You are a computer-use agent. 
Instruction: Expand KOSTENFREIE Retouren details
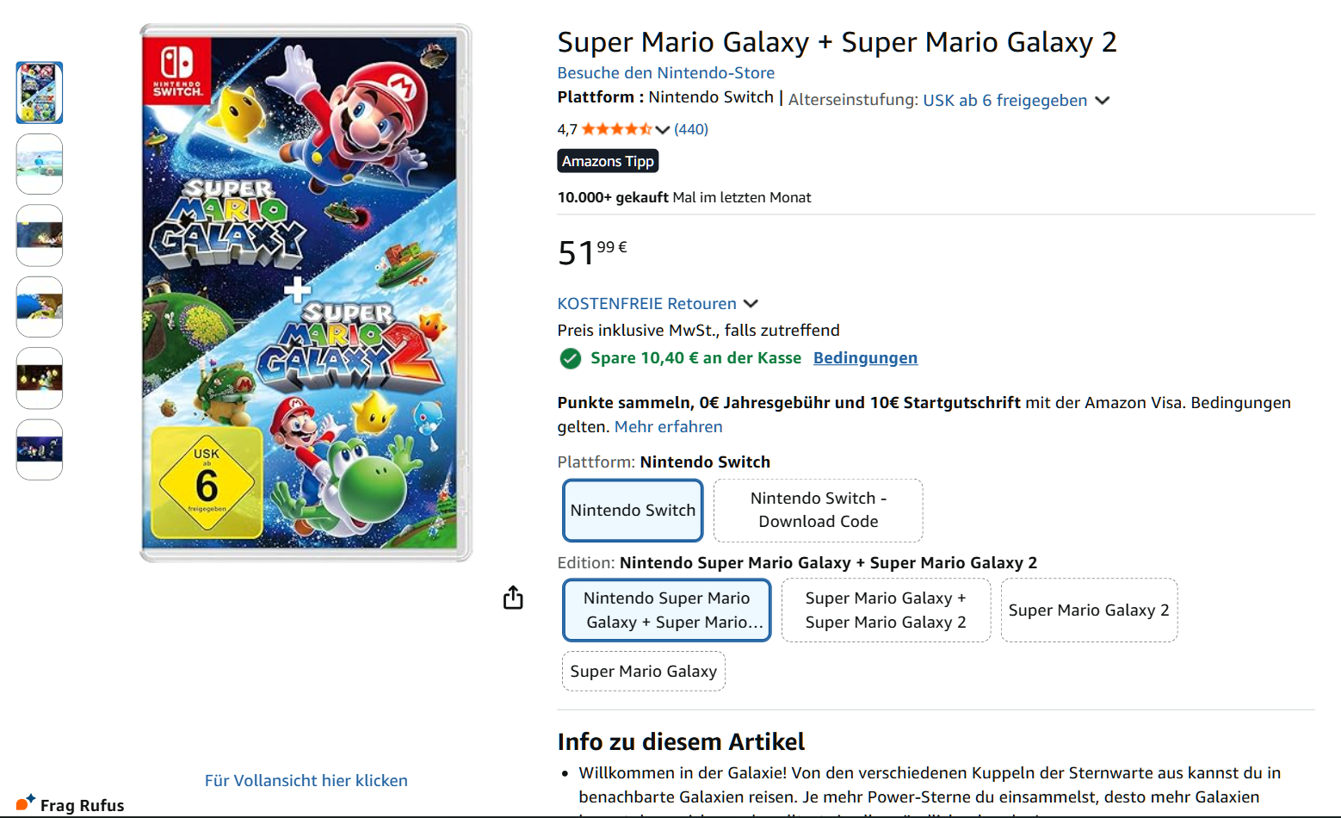(751, 304)
